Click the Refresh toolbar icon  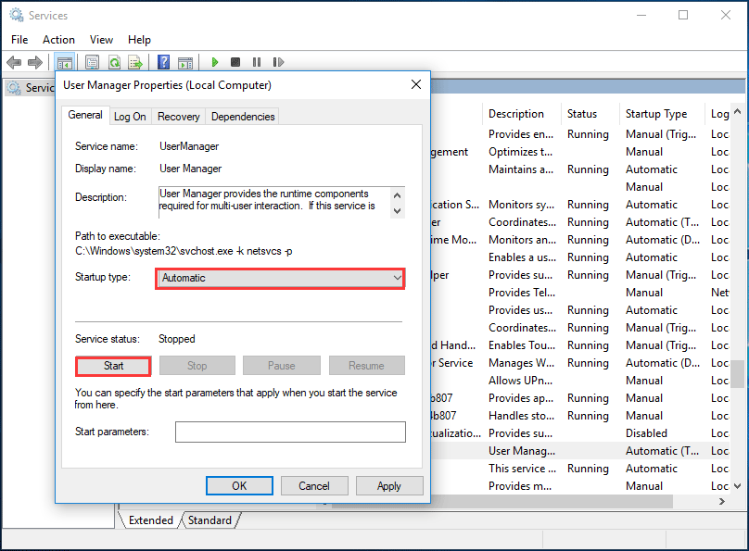[x=114, y=62]
